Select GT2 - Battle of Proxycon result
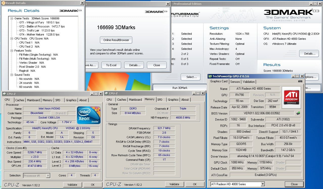323x189 pixels. click(x=42, y=26)
